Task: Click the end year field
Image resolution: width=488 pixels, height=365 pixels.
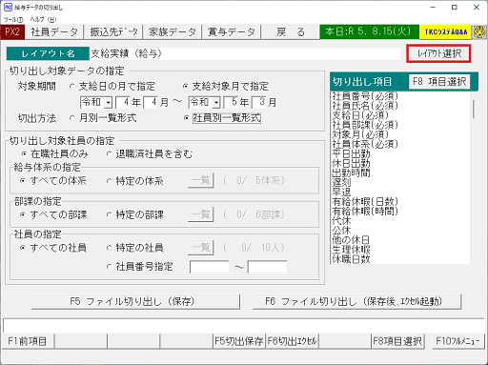Action: [231, 102]
